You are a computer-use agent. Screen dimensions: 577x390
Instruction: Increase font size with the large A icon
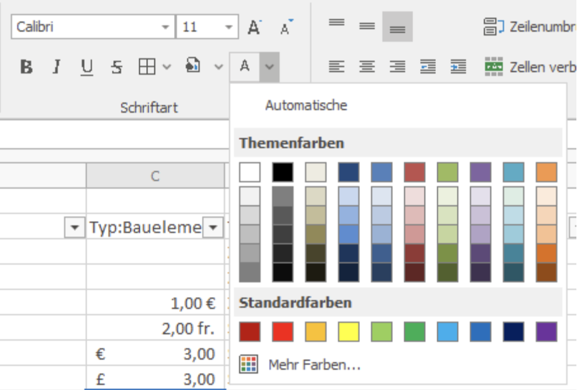point(254,27)
